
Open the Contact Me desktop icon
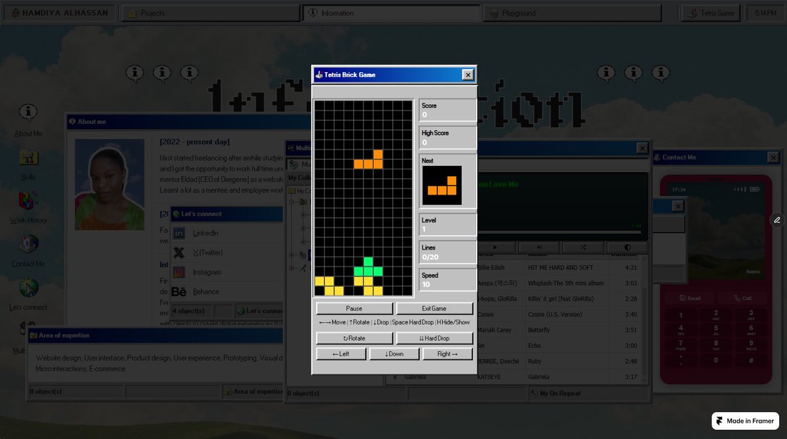click(x=28, y=251)
